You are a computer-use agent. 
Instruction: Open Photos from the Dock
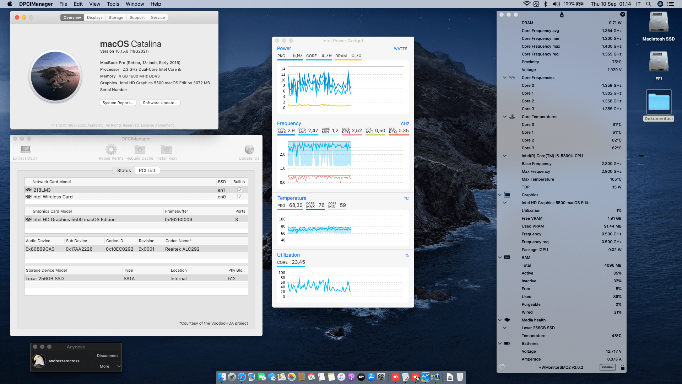[292, 377]
